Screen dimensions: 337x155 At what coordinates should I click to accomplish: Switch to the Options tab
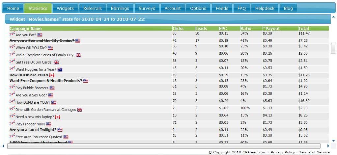point(198,8)
